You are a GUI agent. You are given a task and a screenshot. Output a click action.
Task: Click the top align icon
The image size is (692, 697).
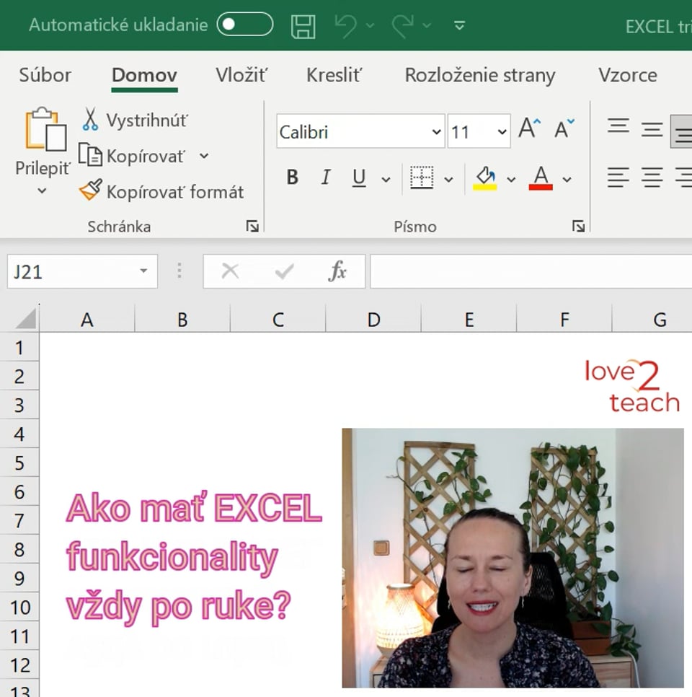point(618,126)
